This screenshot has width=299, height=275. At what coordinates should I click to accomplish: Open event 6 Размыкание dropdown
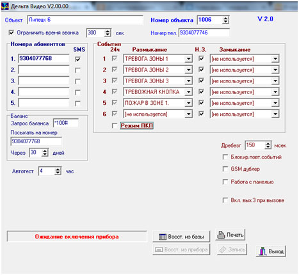(188, 114)
